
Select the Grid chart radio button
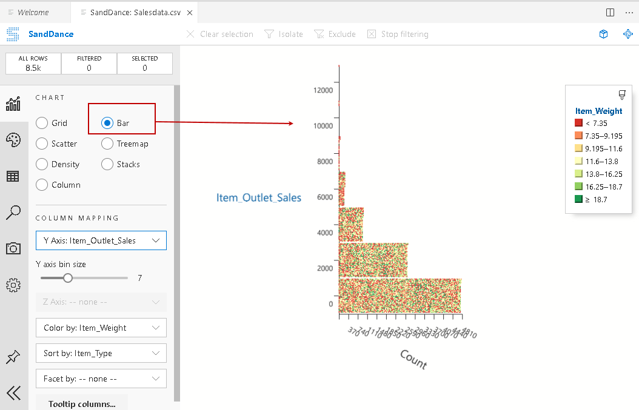(42, 123)
